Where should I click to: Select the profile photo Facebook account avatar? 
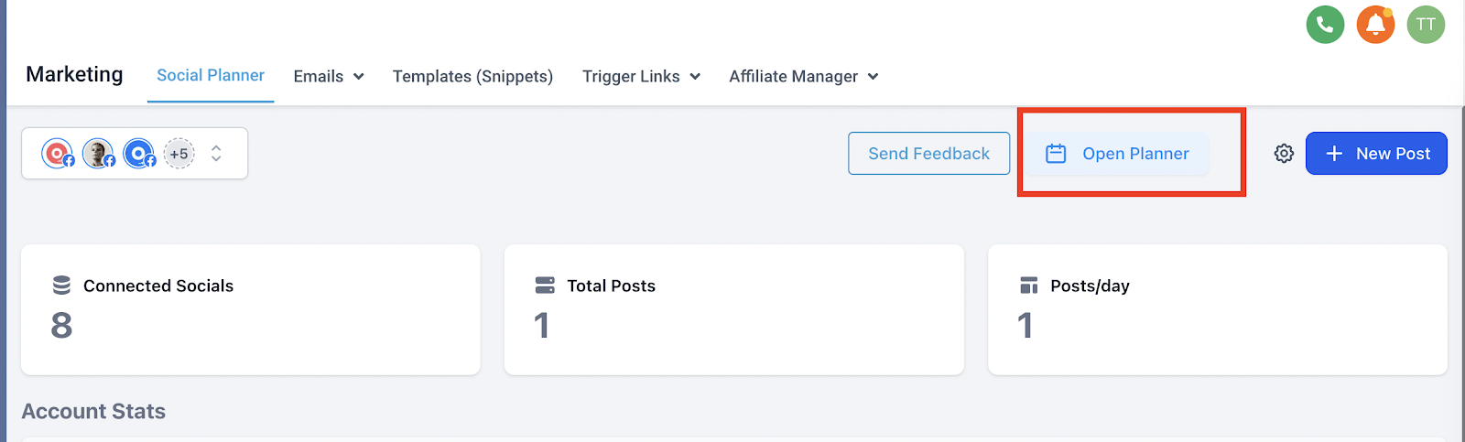(99, 154)
